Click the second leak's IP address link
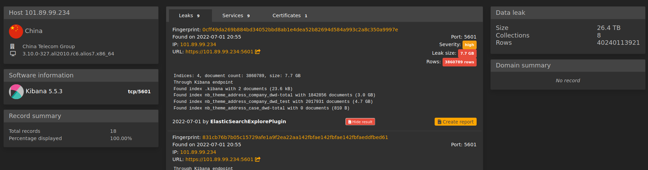The height and width of the screenshot is (170, 648). pos(198,152)
